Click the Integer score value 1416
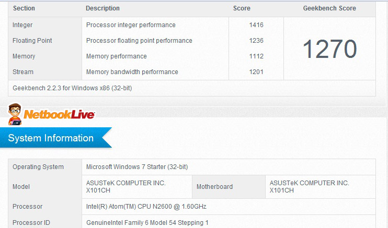 tap(256, 25)
